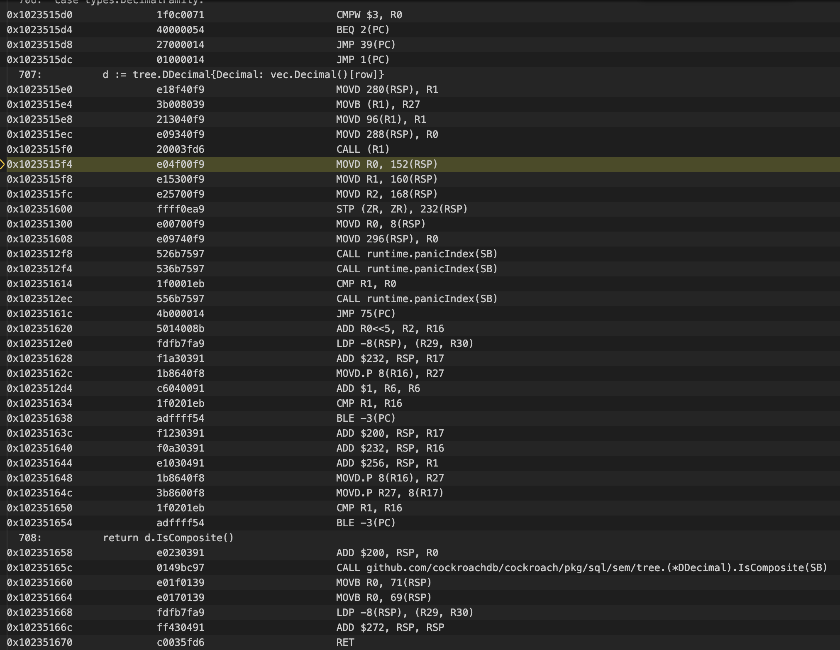
Task: Select address 0x10235162c
Action: pos(39,374)
